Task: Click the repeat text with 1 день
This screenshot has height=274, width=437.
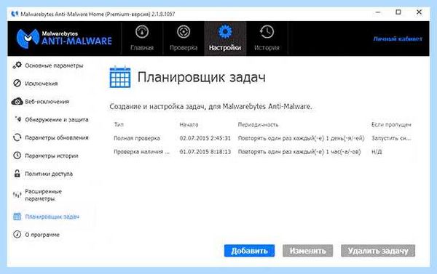Action: point(301,138)
